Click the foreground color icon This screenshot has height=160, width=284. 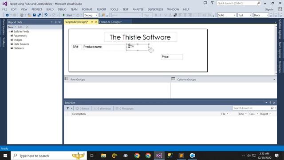[x=170, y=15]
